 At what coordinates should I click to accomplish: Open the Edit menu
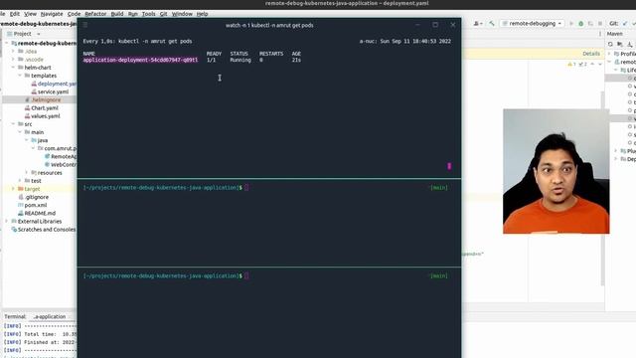(x=15, y=14)
